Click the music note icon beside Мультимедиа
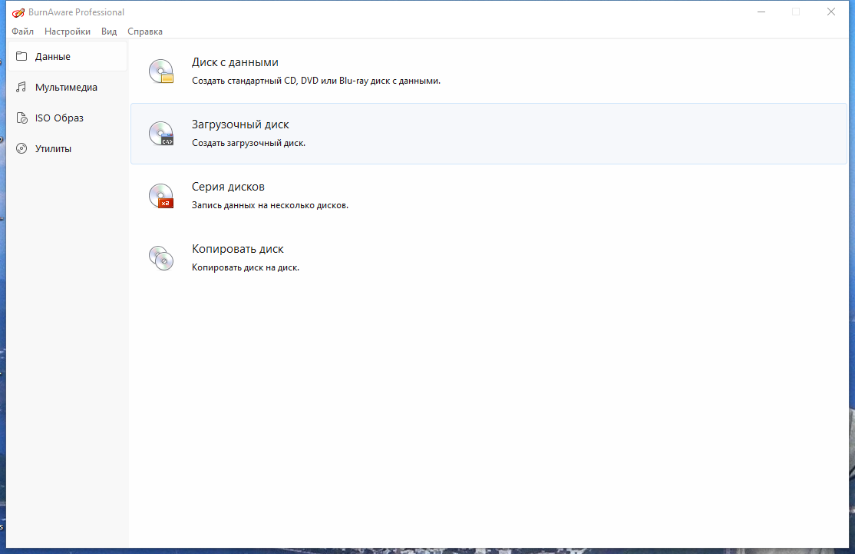 click(x=21, y=88)
